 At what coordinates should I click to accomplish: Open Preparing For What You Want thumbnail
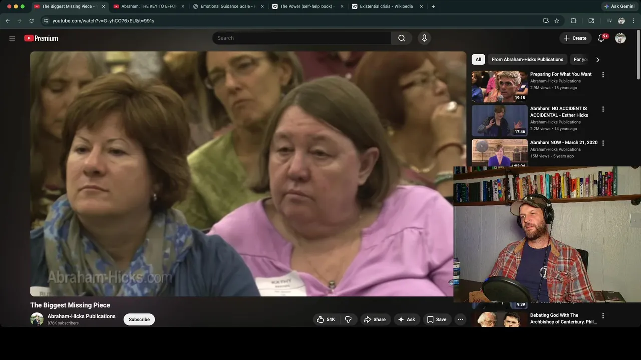[500, 86]
